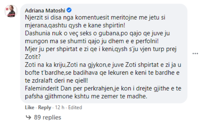Click the curved arrow beside 89 replies
Screen dimensions: 202x124
click(x=28, y=117)
